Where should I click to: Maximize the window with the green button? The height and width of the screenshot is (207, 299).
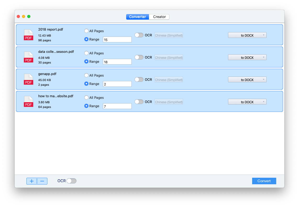(29, 16)
